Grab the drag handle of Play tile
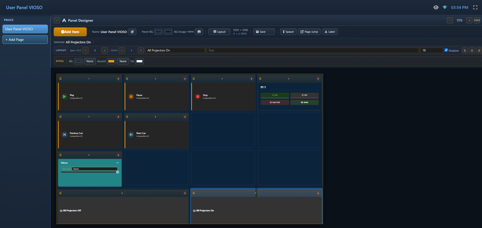 (60, 79)
